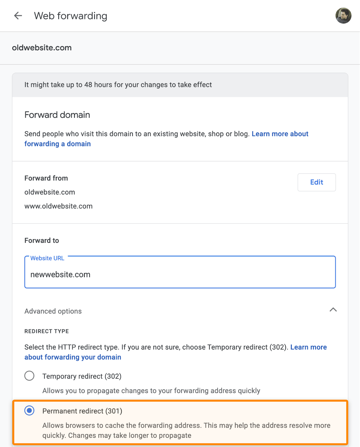Click the 48 hours notice banner
The image size is (360, 447).
tap(118, 85)
